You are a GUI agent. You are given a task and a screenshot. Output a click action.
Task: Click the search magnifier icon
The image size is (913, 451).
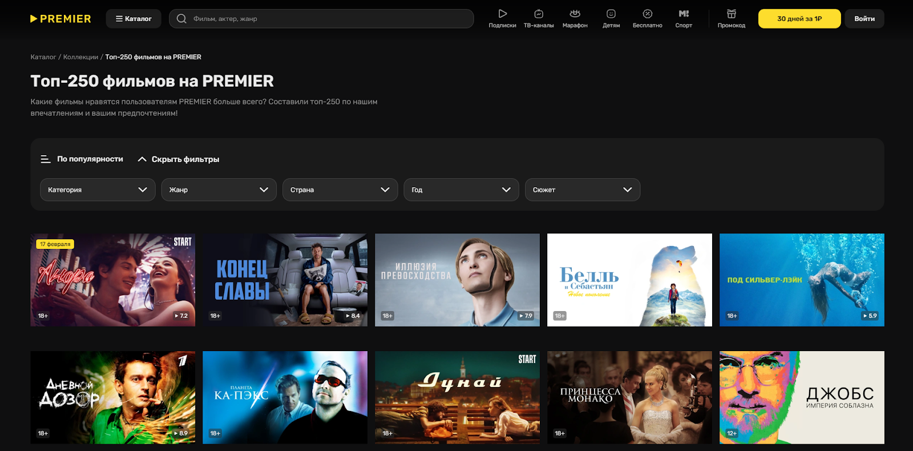click(x=181, y=19)
